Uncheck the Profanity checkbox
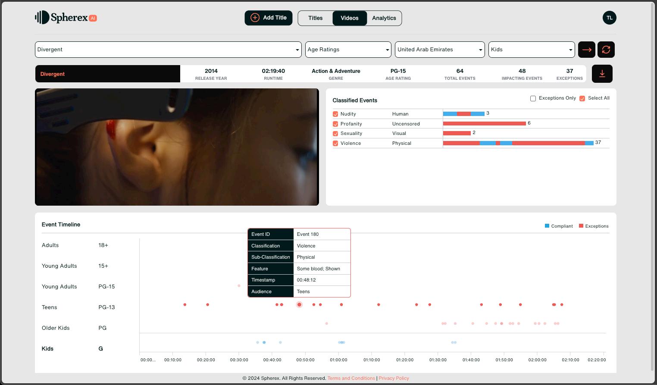 tap(335, 124)
